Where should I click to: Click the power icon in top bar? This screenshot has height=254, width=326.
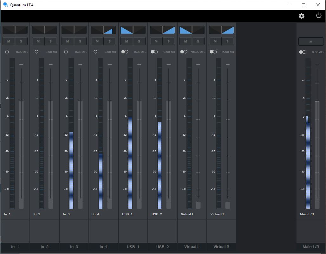coord(319,16)
